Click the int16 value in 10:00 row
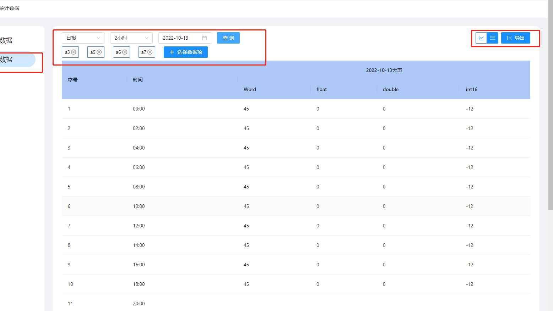The width and height of the screenshot is (553, 311). click(x=470, y=206)
